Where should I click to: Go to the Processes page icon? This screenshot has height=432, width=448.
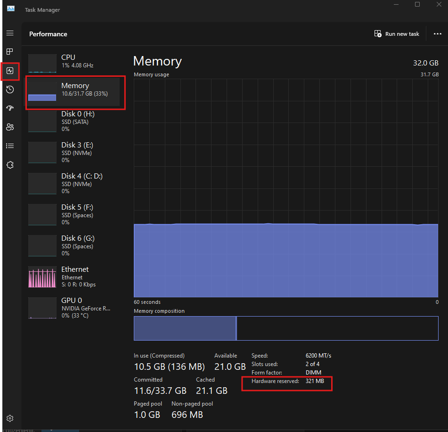[x=10, y=51]
